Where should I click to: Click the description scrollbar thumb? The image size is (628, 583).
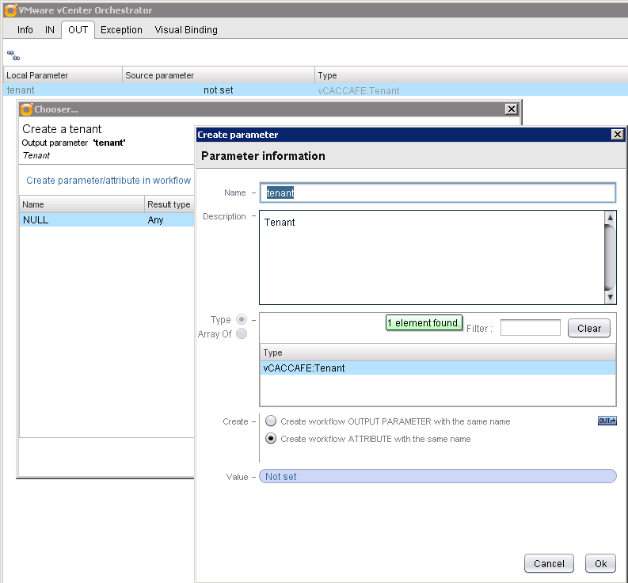(x=610, y=257)
